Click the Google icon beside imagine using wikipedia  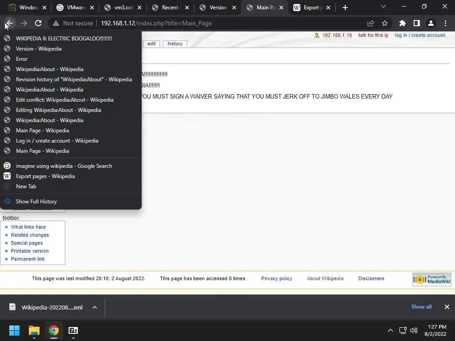click(x=7, y=166)
